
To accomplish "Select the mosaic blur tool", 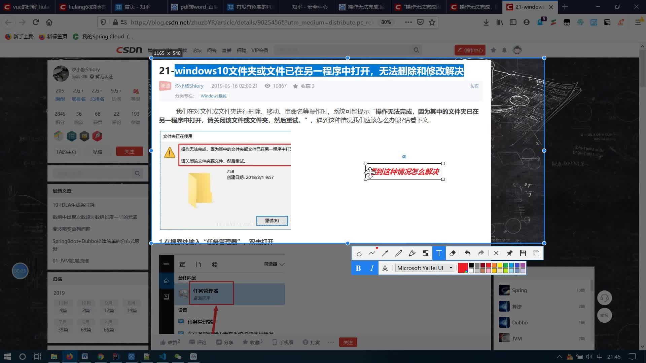I will pyautogui.click(x=426, y=253).
